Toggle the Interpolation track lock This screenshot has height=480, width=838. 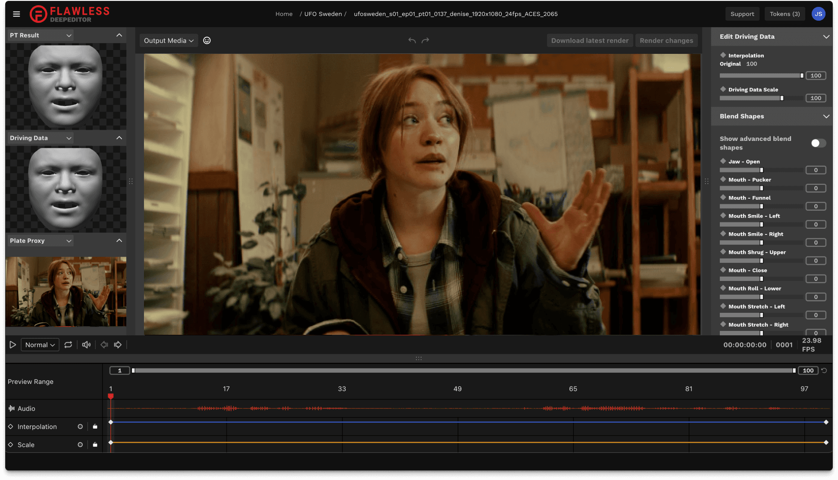[x=95, y=427]
